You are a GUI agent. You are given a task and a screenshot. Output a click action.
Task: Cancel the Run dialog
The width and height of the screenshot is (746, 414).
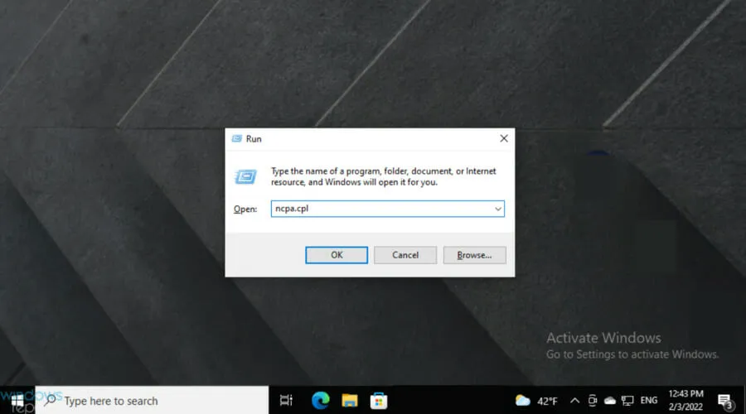click(x=405, y=255)
